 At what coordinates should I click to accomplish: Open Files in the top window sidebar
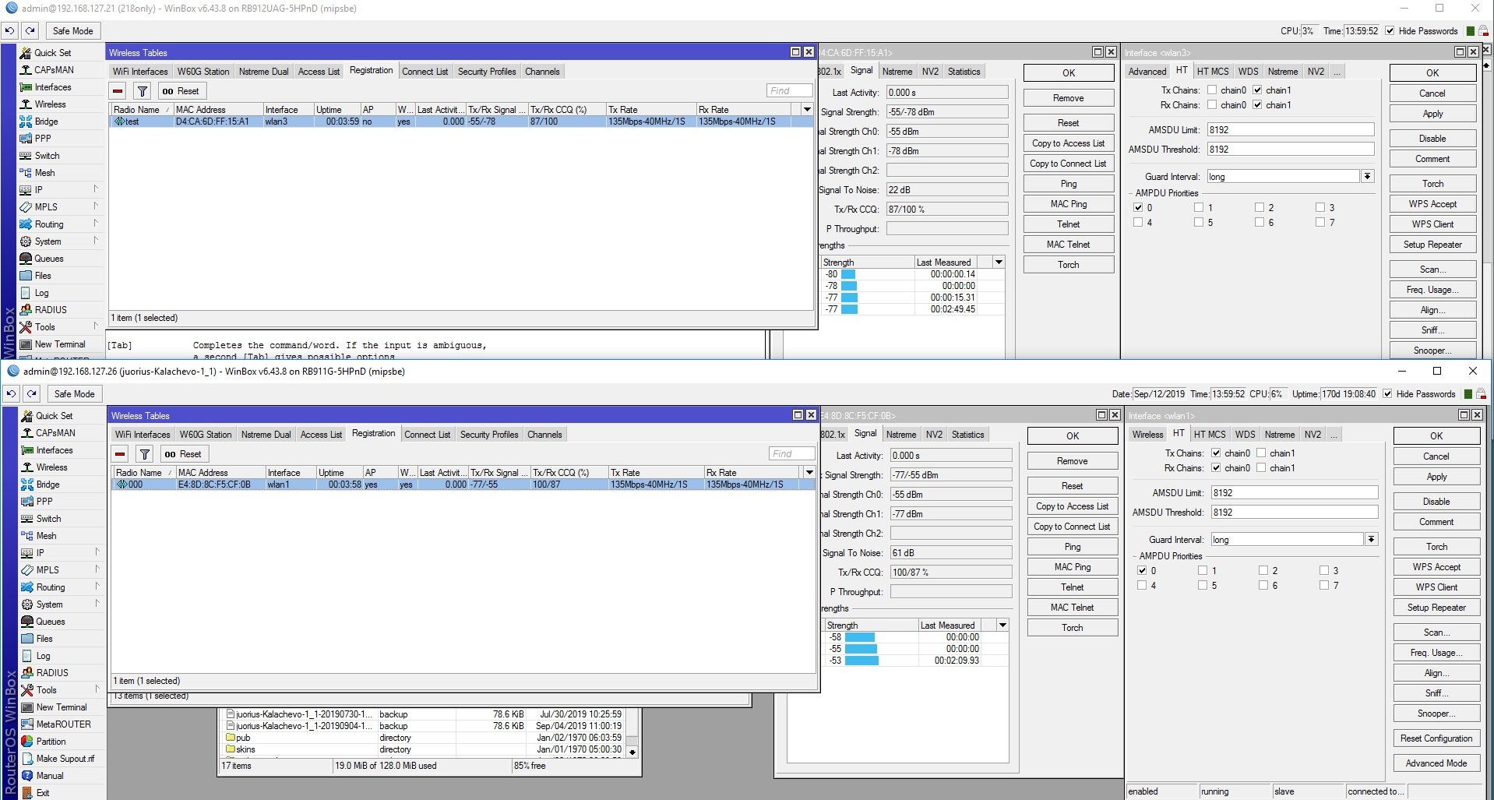pyautogui.click(x=43, y=276)
